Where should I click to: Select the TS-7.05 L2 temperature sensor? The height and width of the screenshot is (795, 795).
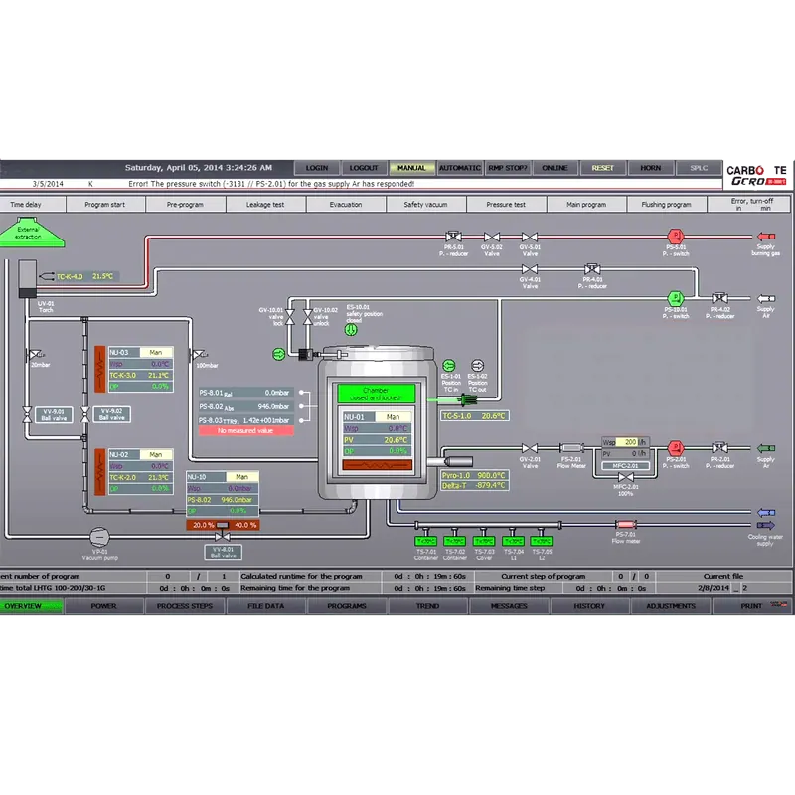coord(542,541)
